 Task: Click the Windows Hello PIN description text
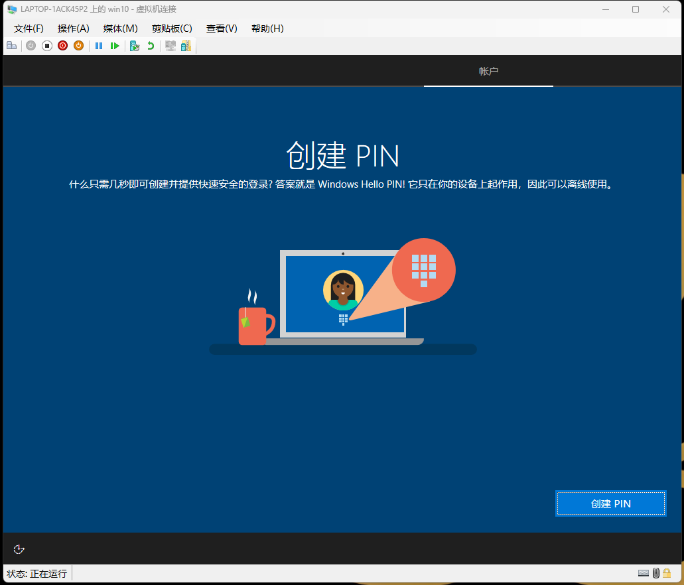(342, 184)
